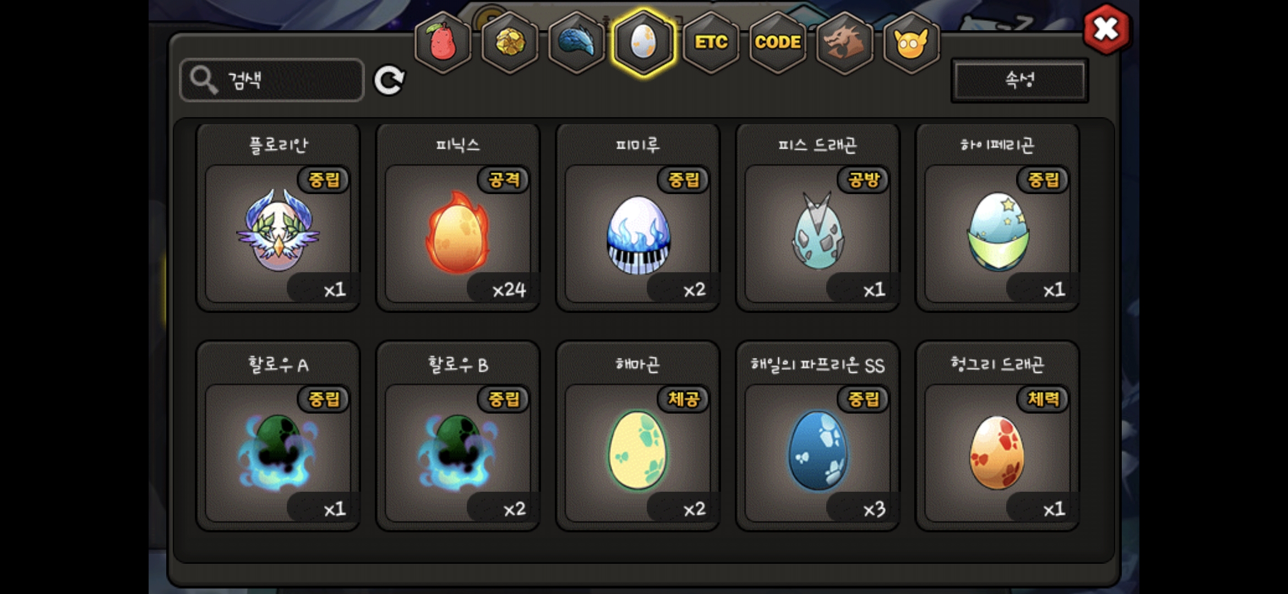Image resolution: width=1288 pixels, height=594 pixels.
Task: Select the 해마곤 yellow spotted egg
Action: [x=638, y=436]
